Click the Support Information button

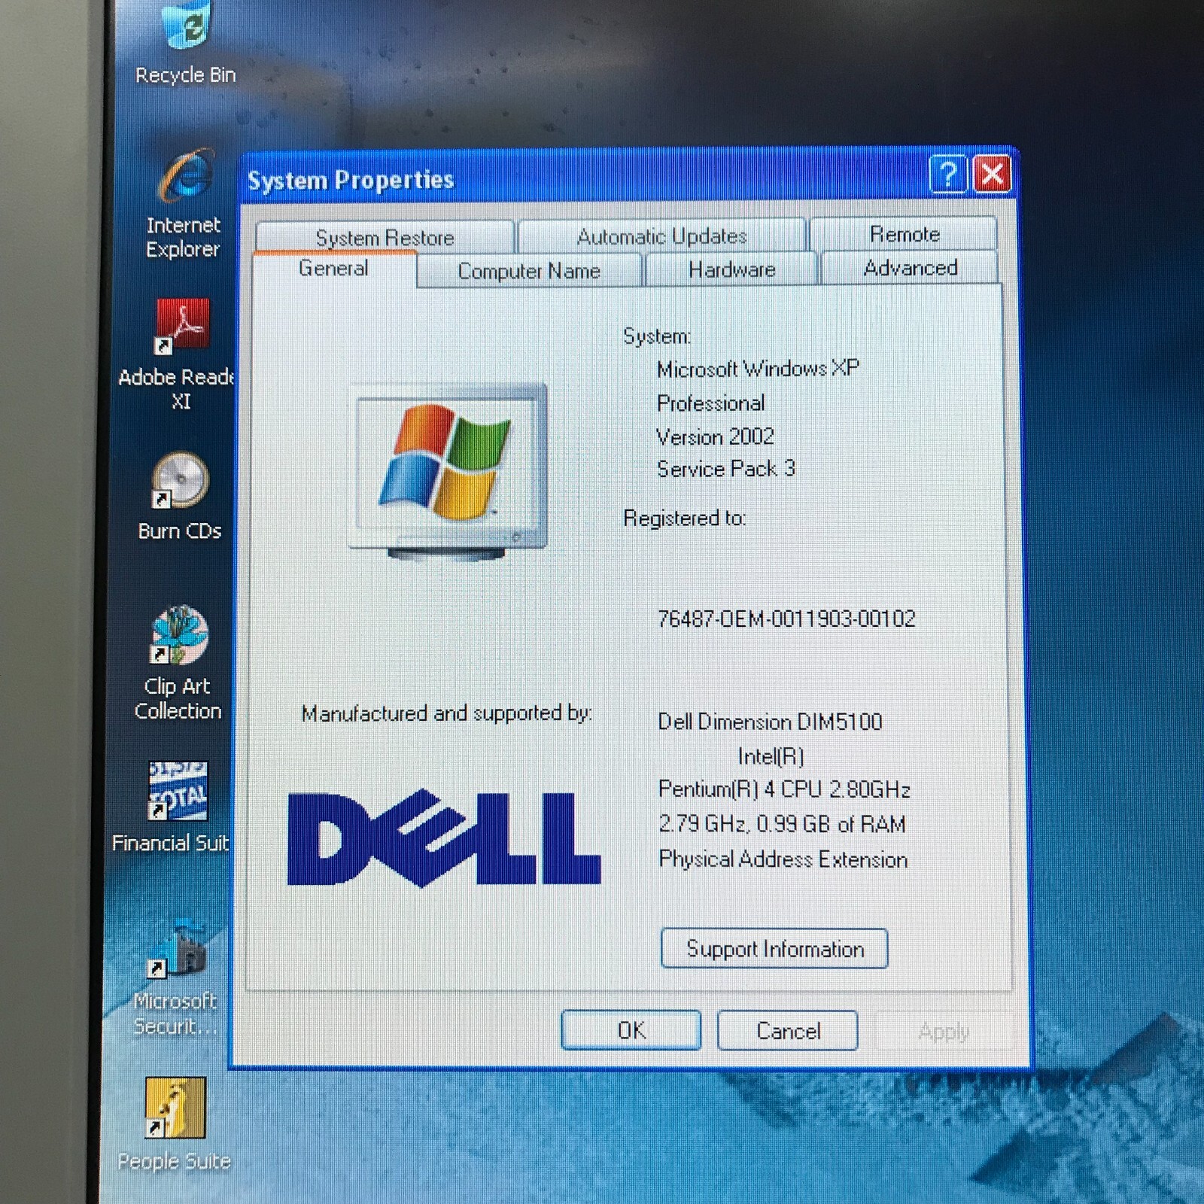click(774, 948)
